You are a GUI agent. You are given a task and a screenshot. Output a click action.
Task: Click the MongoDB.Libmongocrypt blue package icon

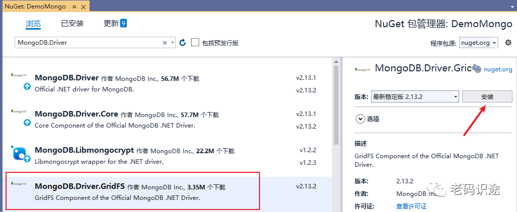20,153
